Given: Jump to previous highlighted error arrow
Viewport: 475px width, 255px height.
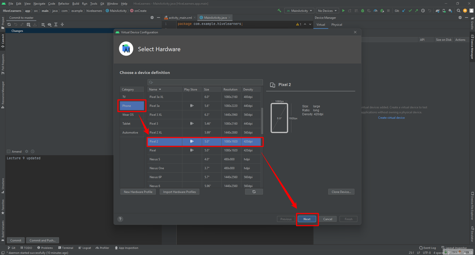Looking at the screenshot, I should click(305, 24).
